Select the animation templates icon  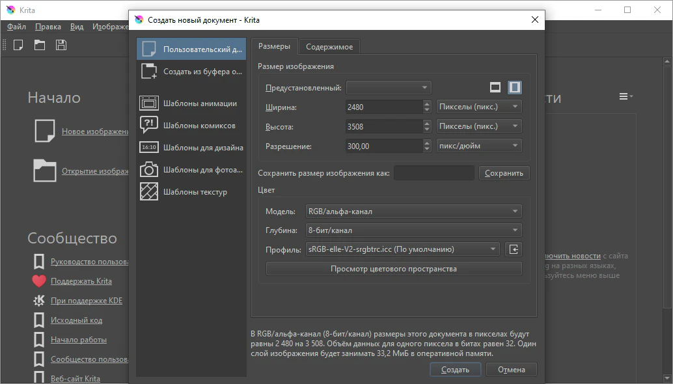coord(149,103)
